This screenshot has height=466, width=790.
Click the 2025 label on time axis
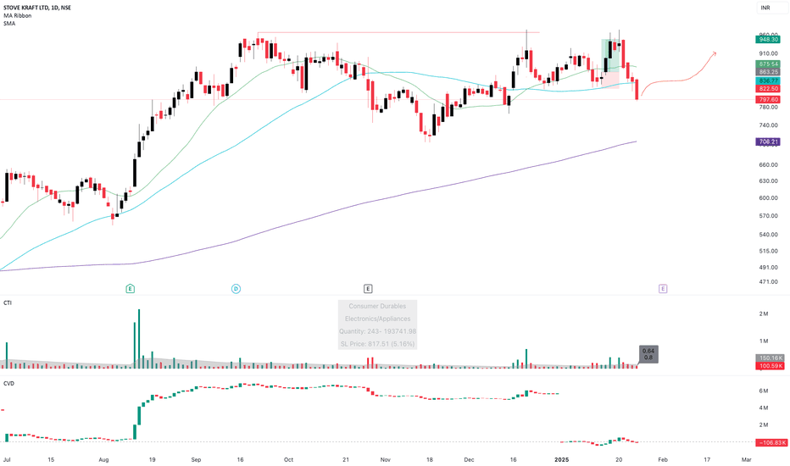(561, 459)
